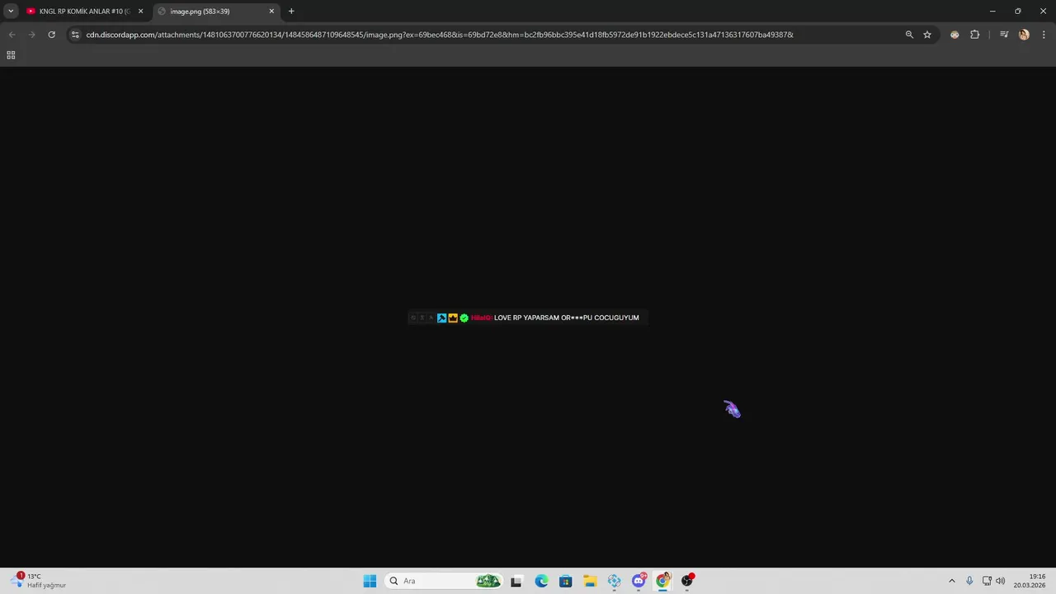Open the media controls music icon
This screenshot has height=594, width=1056.
click(x=1004, y=35)
